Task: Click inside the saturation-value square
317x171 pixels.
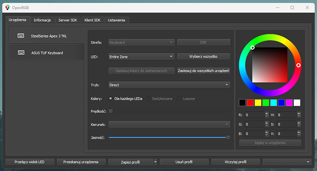Action: 270,65
